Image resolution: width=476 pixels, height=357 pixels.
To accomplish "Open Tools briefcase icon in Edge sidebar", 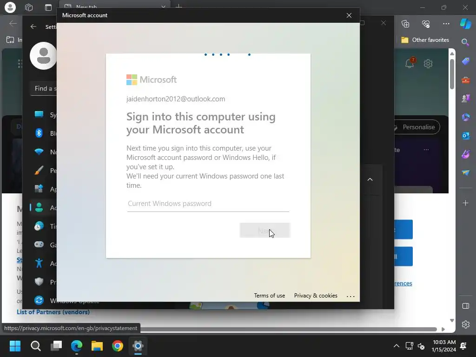I will coord(466,80).
